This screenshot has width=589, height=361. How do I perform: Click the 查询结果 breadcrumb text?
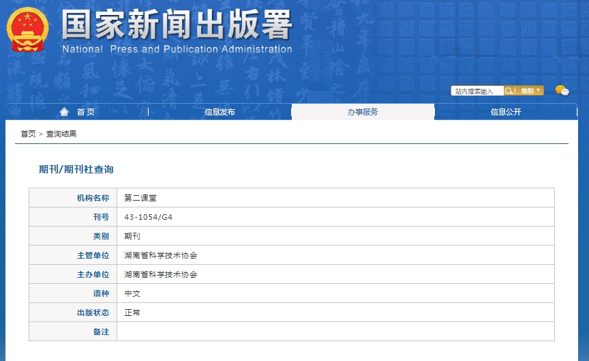coord(61,134)
